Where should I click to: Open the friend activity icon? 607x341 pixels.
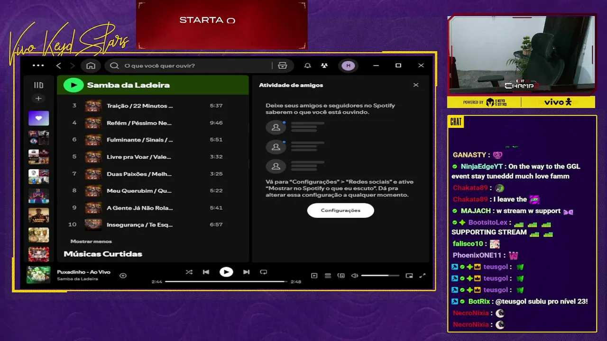(x=324, y=66)
